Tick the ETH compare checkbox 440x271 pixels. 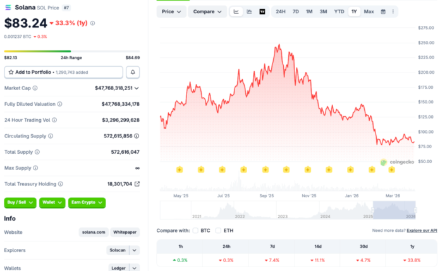(218, 231)
